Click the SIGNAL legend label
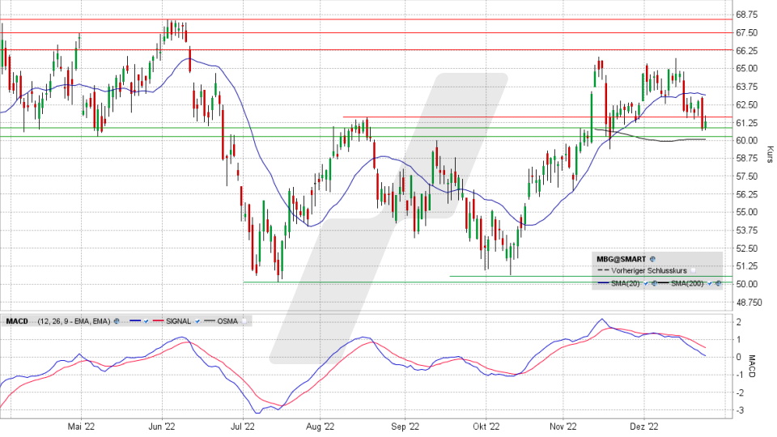This screenshot has height=437, width=777. click(178, 321)
